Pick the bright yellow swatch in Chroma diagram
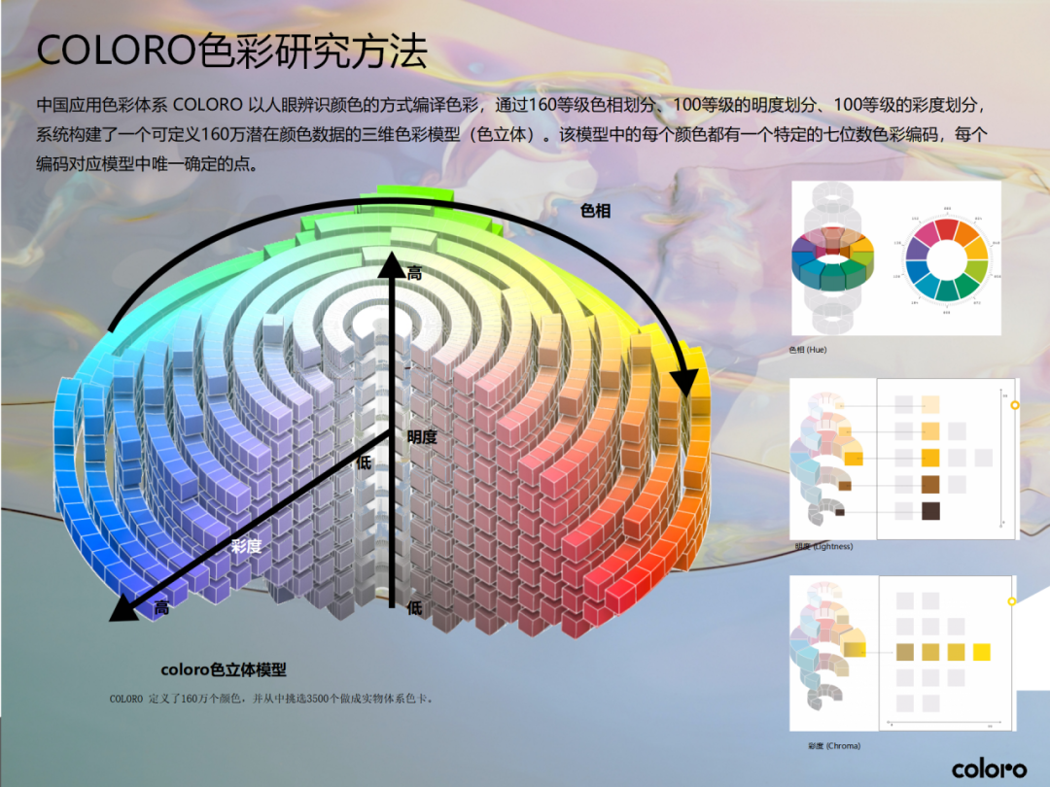Image resolution: width=1050 pixels, height=787 pixels. pyautogui.click(x=982, y=652)
